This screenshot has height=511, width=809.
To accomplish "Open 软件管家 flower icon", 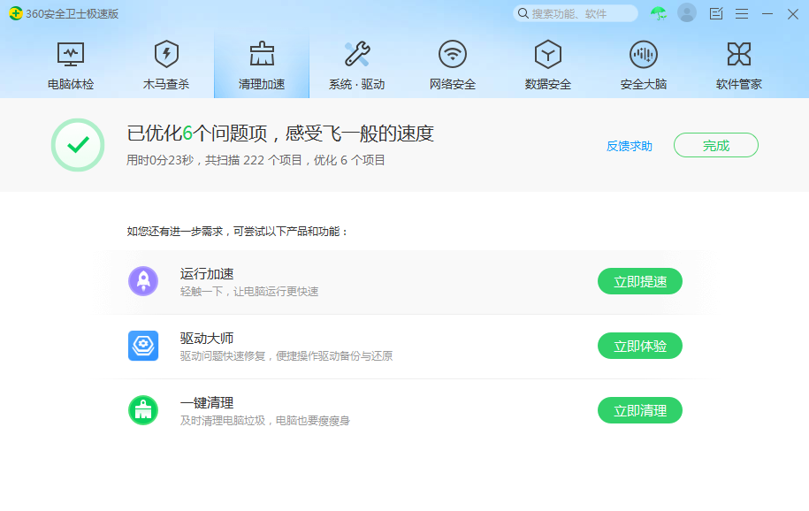I will pyautogui.click(x=739, y=54).
